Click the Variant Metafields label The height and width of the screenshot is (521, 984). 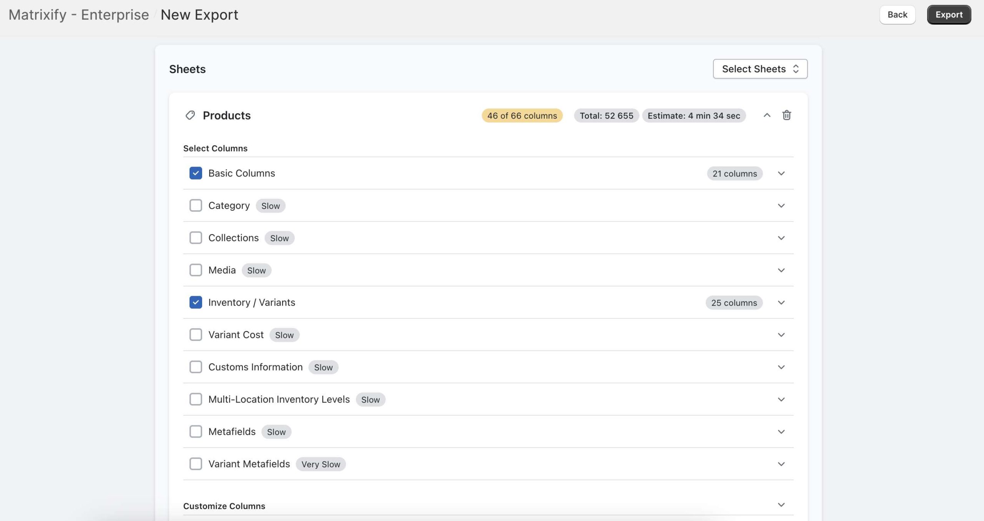249,464
